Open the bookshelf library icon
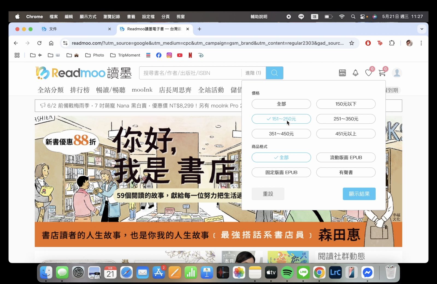Image resolution: width=437 pixels, height=284 pixels. point(342,73)
